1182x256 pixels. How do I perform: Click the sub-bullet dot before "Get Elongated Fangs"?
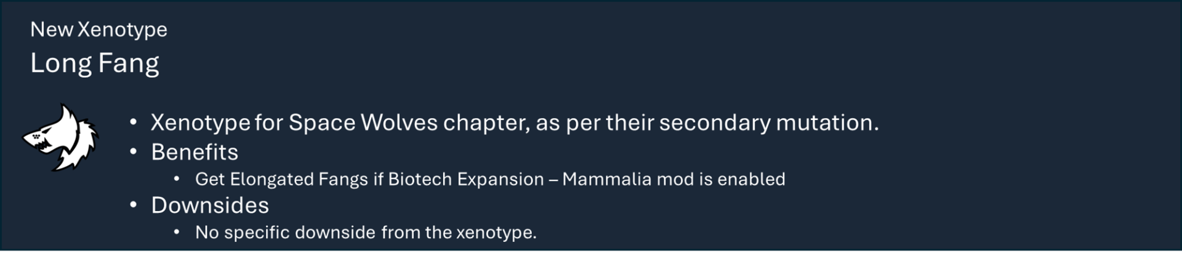point(177,179)
